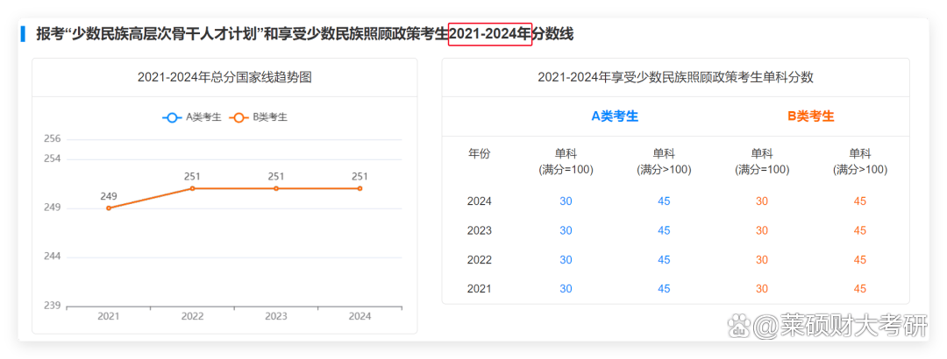The height and width of the screenshot is (359, 947).
Task: Click the 2024 data point on orange line
Action: [360, 188]
